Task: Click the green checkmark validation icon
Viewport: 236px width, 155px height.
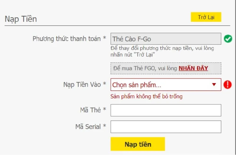Action: [228, 39]
